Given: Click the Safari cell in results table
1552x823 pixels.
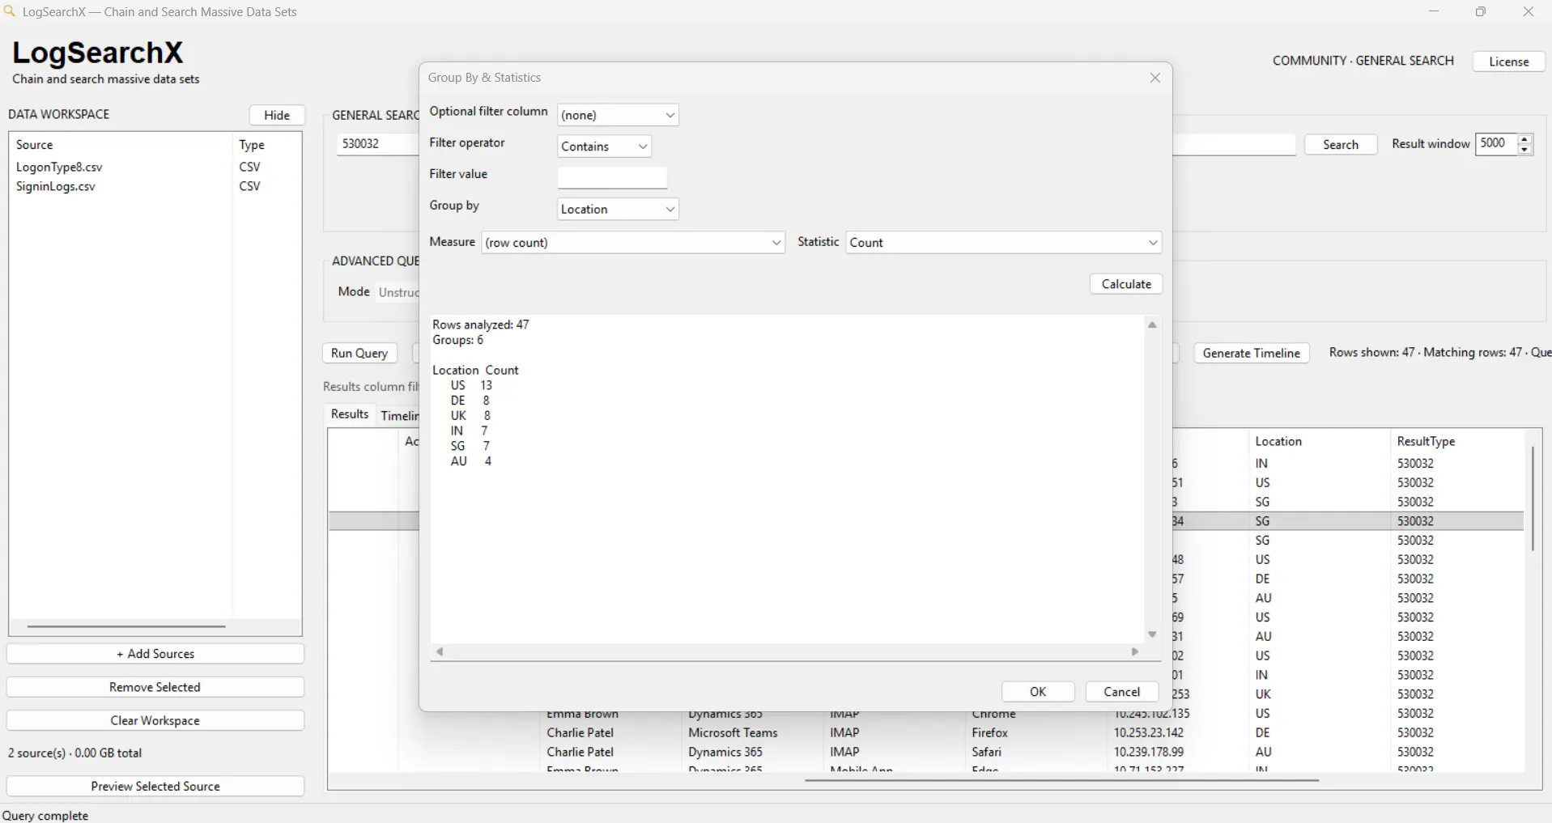Looking at the screenshot, I should 986,752.
